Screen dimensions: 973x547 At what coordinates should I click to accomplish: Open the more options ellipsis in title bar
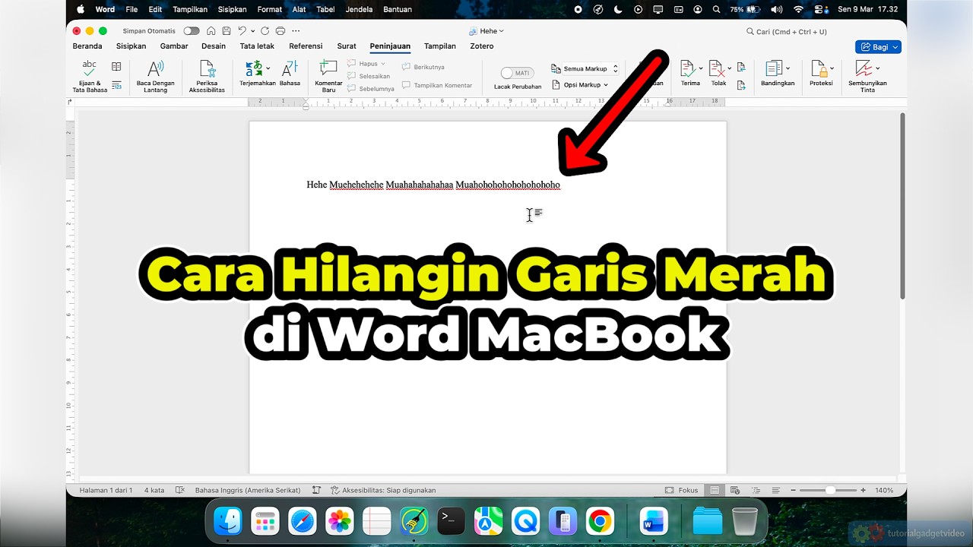click(x=296, y=31)
